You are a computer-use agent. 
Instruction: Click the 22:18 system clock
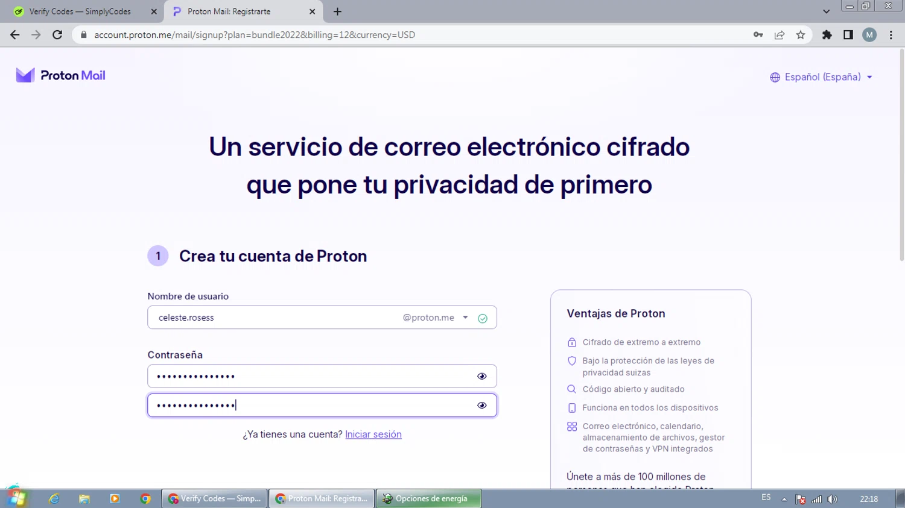[x=869, y=499]
